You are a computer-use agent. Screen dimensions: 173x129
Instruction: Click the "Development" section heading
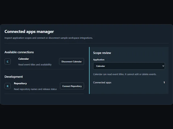[14, 77]
